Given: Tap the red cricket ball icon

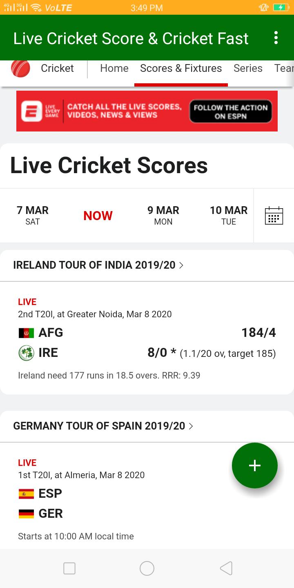Looking at the screenshot, I should pos(20,68).
